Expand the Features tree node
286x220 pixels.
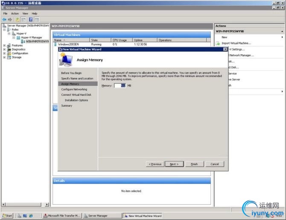tap(4, 45)
